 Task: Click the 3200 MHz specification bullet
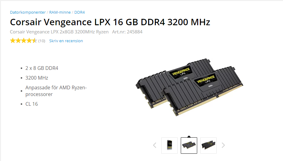pos(37,78)
